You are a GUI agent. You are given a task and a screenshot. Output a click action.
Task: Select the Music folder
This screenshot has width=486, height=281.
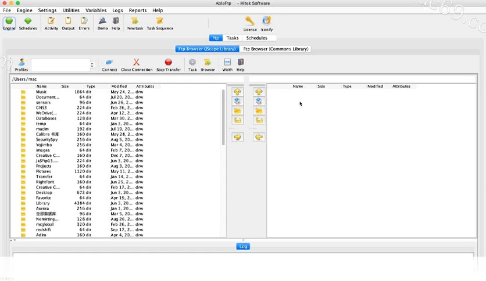(x=41, y=92)
